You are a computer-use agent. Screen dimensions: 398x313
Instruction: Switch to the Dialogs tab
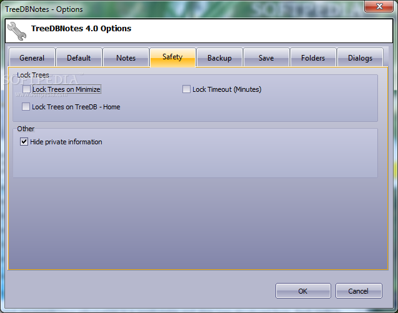tap(360, 57)
